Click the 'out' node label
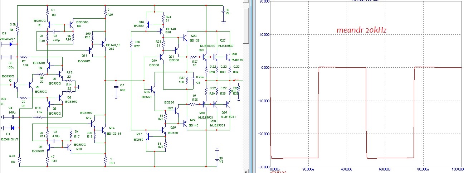The height and width of the screenshot is (173, 464). click(x=236, y=79)
